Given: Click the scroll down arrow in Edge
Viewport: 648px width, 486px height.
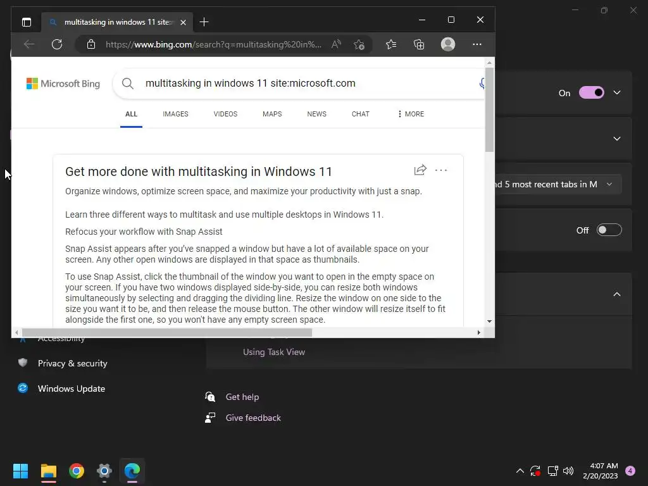Looking at the screenshot, I should tap(489, 321).
